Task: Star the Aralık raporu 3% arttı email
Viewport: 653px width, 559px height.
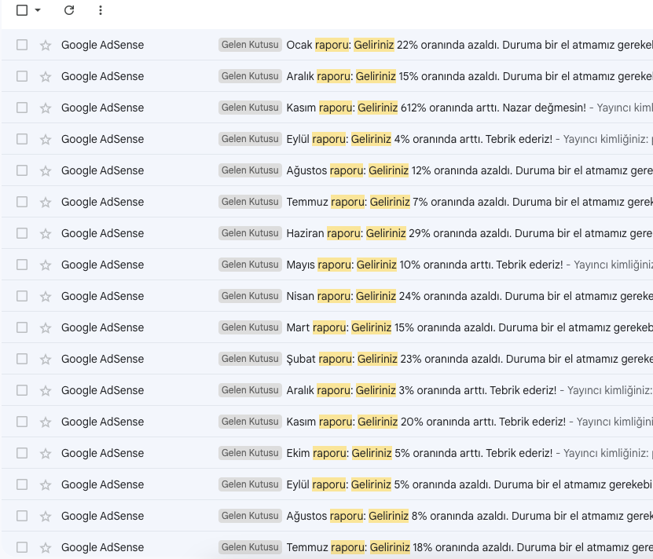Action: [x=46, y=391]
